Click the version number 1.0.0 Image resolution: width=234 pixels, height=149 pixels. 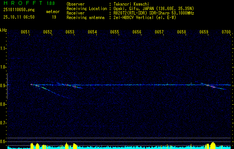point(51,3)
